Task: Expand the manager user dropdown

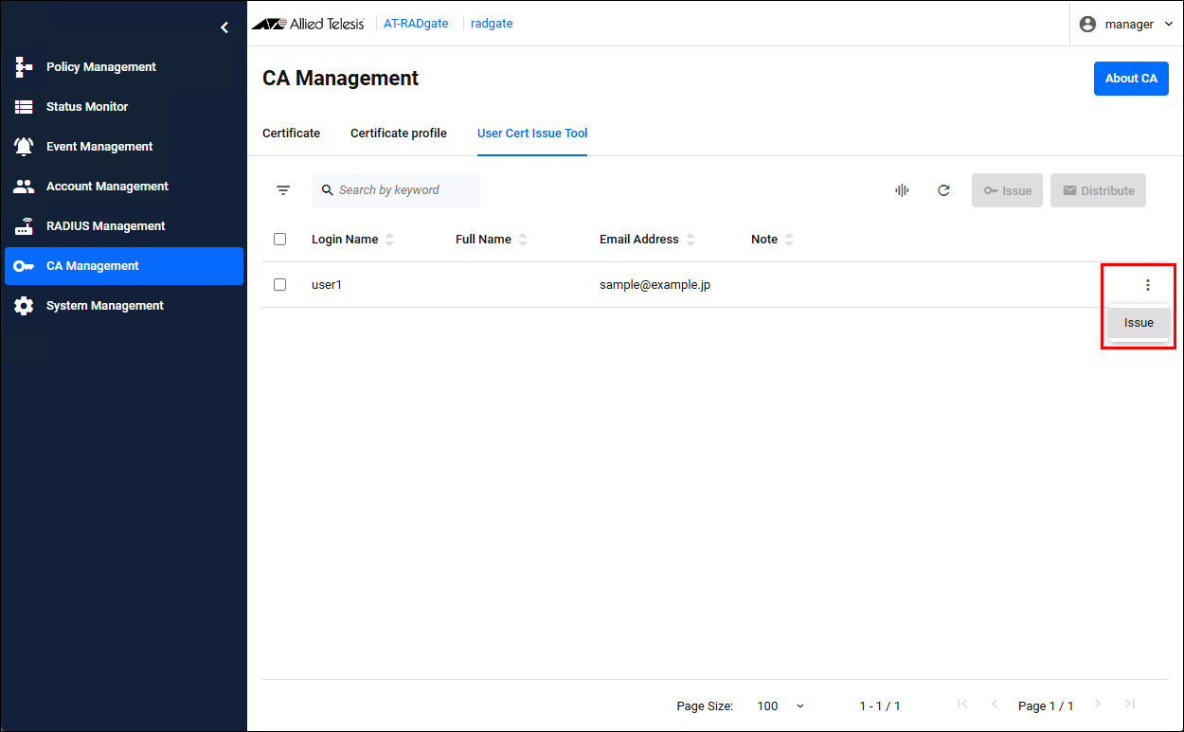Action: pyautogui.click(x=1127, y=24)
